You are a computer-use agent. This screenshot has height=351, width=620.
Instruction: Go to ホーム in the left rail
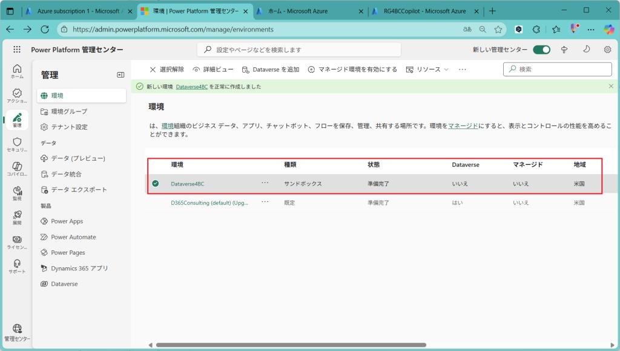(x=17, y=71)
